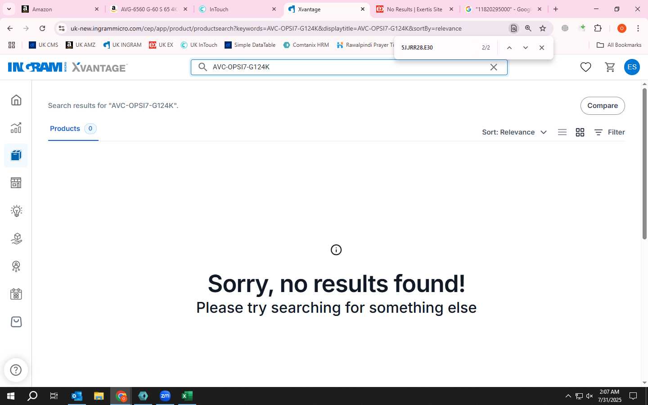Select the Products tab

73,129
